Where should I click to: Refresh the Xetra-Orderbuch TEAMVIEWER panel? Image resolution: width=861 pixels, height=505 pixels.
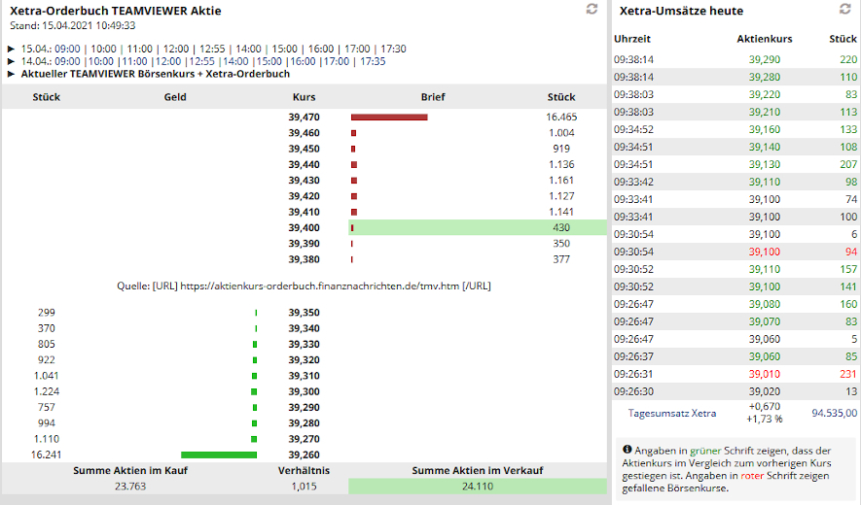592,9
